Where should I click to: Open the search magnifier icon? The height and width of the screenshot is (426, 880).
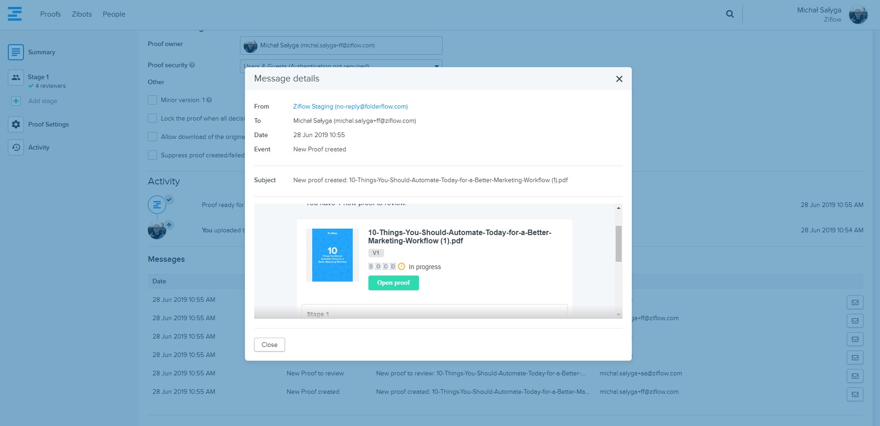[x=729, y=14]
